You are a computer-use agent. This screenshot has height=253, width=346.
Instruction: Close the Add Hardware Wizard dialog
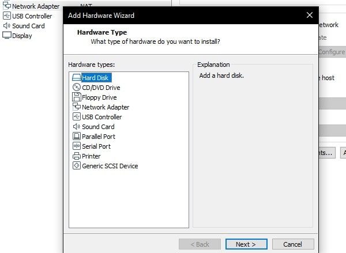point(309,15)
